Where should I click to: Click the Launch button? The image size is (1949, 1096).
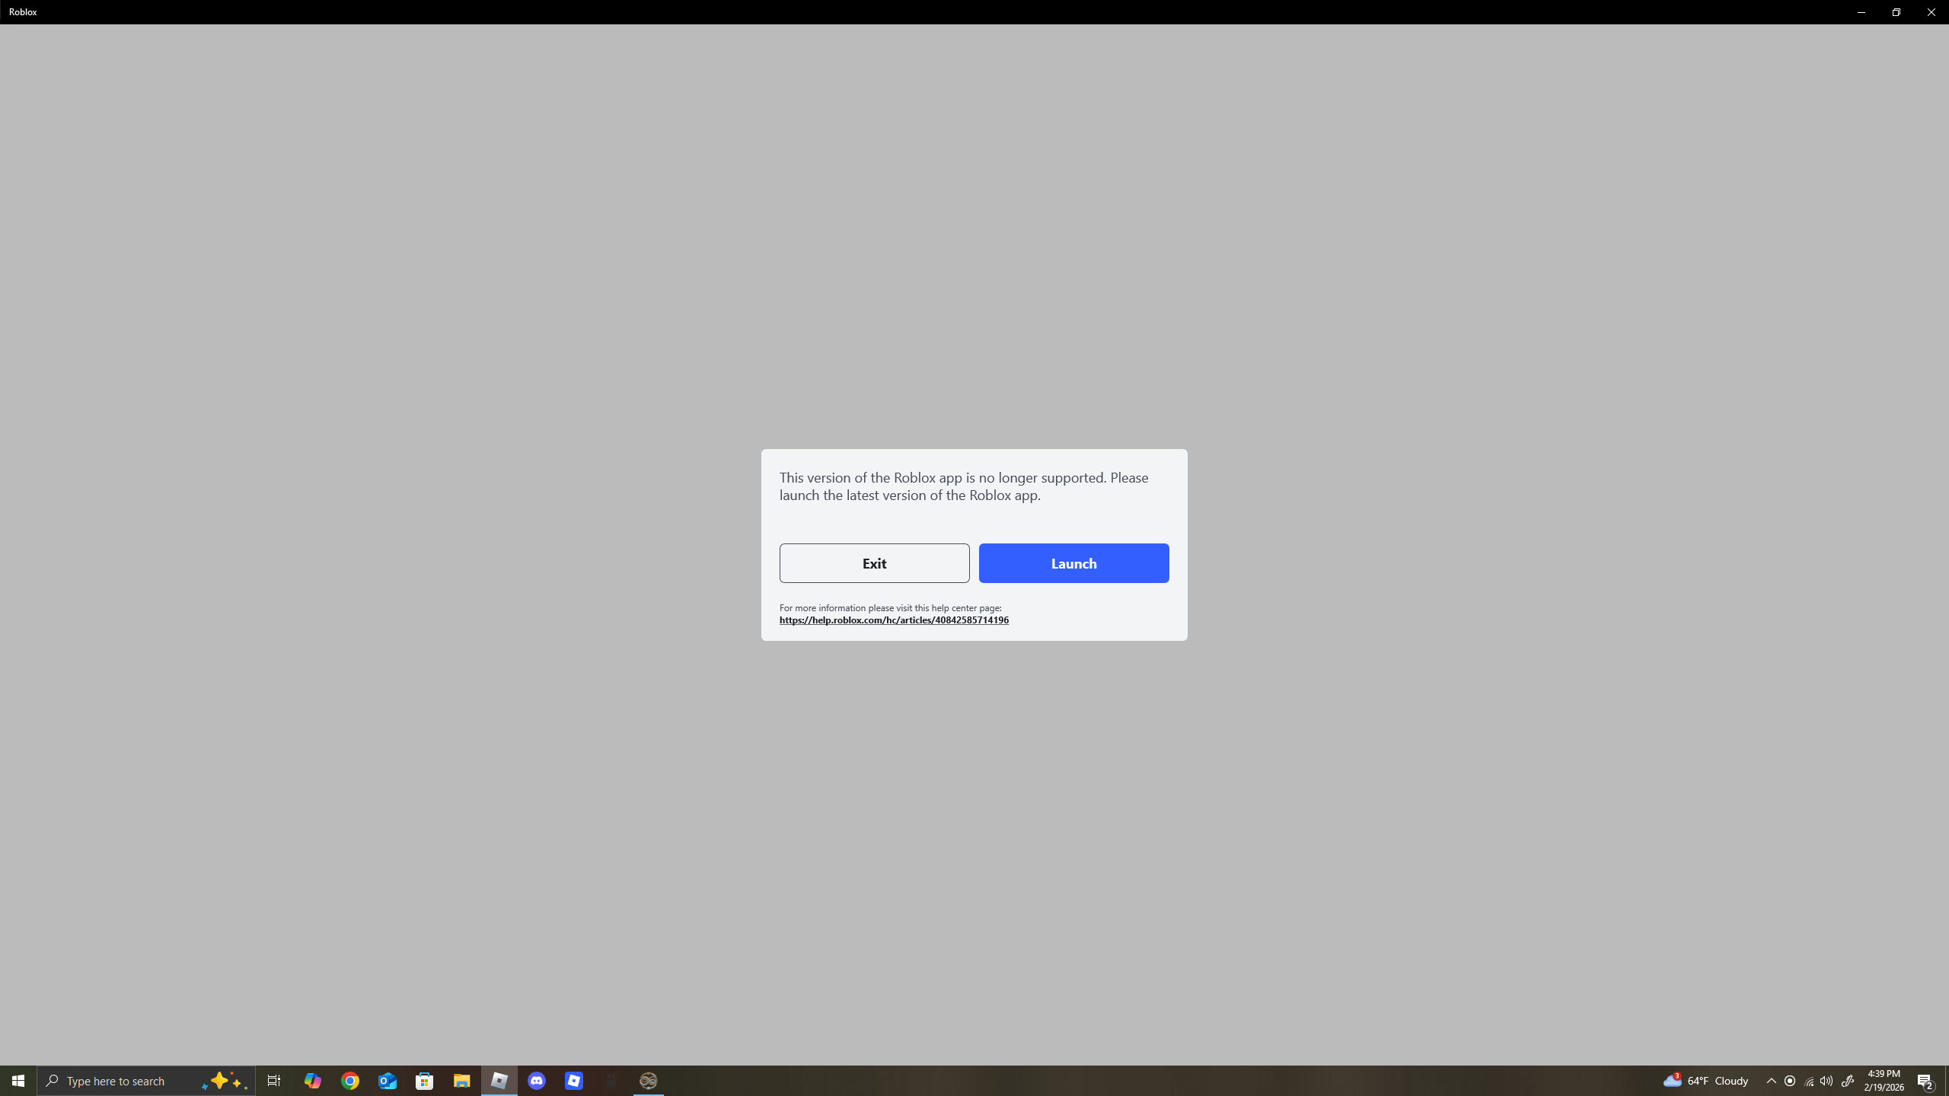(1073, 562)
